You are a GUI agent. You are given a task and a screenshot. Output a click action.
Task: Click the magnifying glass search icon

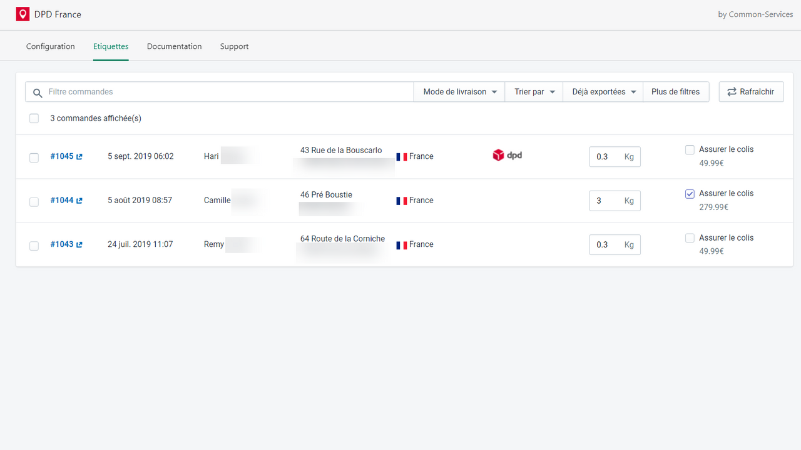(38, 92)
